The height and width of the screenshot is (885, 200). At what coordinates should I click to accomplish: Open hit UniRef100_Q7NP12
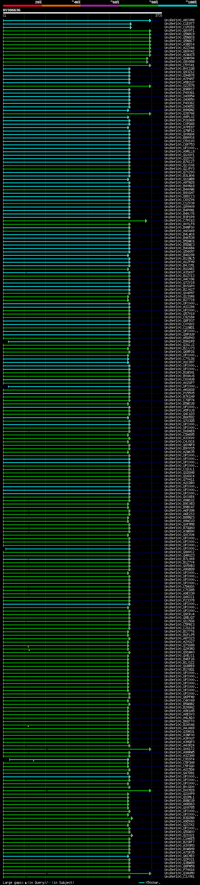click(179, 131)
